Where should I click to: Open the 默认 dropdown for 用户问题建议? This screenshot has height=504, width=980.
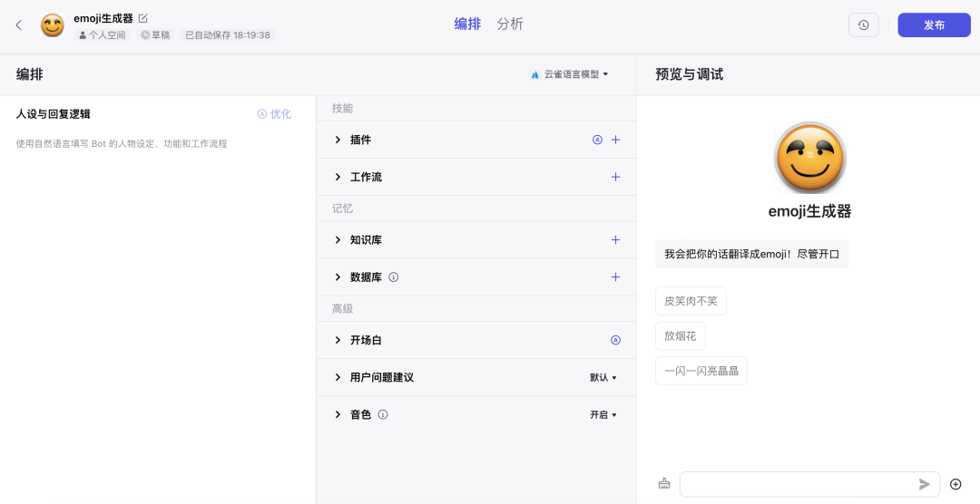pos(603,378)
